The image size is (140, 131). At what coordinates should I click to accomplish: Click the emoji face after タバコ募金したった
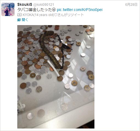(x=54, y=10)
